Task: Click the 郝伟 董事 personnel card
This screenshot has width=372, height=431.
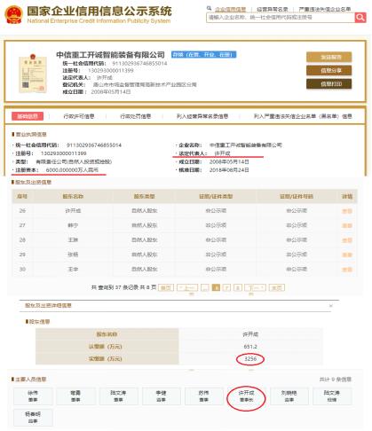Action: click(x=203, y=396)
